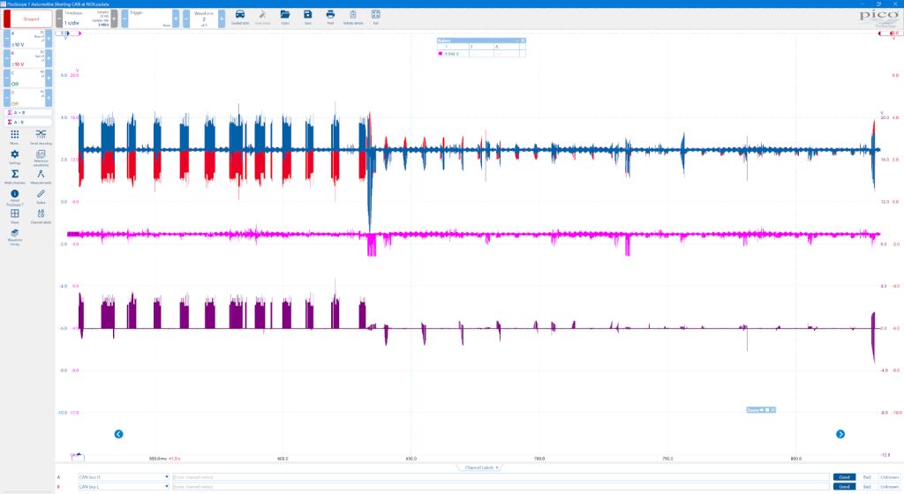This screenshot has height=494, width=904.
Task: Open the Reference waveforms tool
Action: click(x=41, y=157)
